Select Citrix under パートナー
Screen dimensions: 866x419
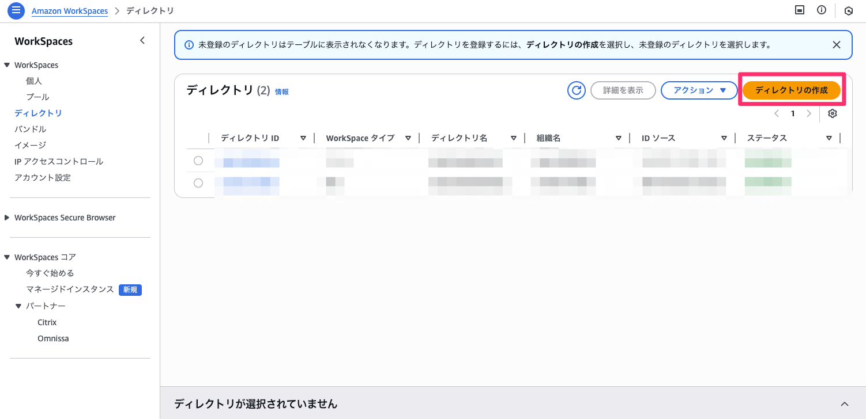[x=47, y=322]
